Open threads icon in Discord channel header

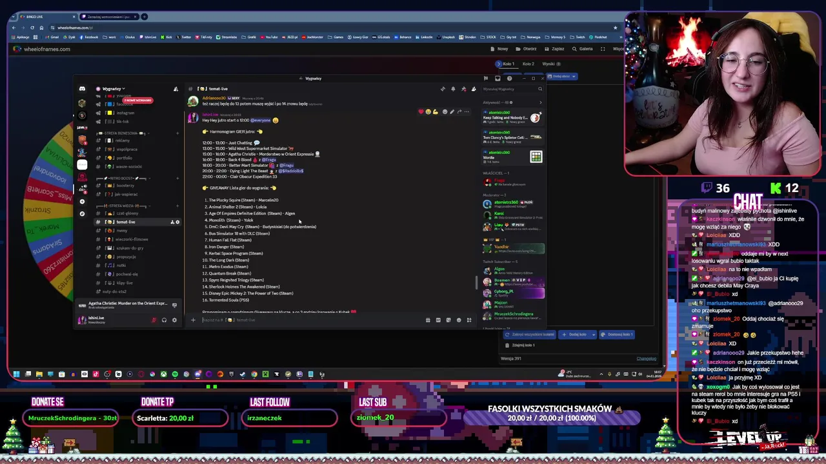pyautogui.click(x=443, y=89)
